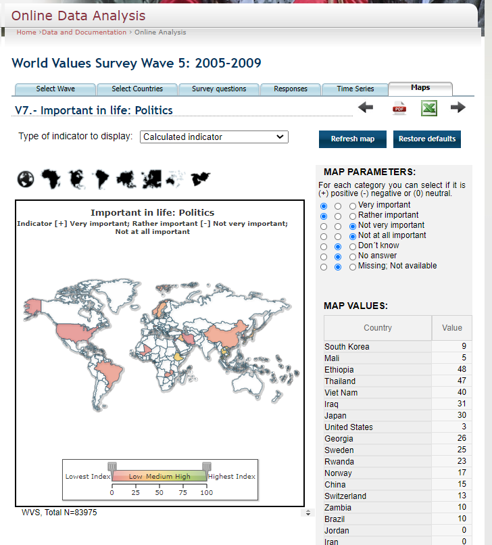The width and height of the screenshot is (492, 545).
Task: Select the Thailand row in map values
Action: 398,381
